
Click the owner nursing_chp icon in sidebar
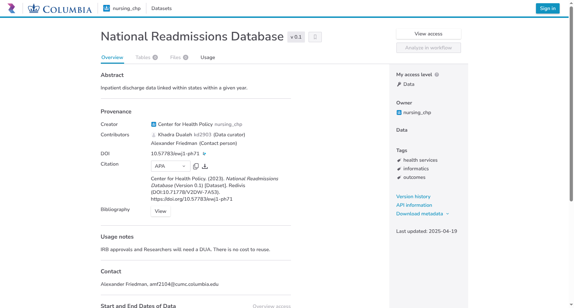(x=399, y=113)
